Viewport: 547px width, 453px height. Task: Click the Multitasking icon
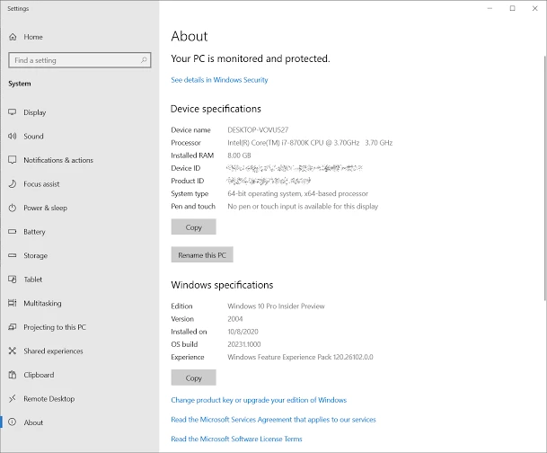click(13, 303)
